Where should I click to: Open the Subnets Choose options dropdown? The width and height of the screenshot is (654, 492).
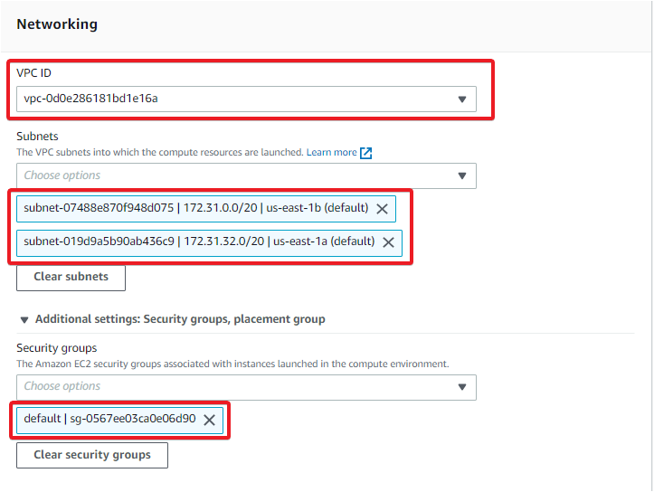(x=246, y=175)
